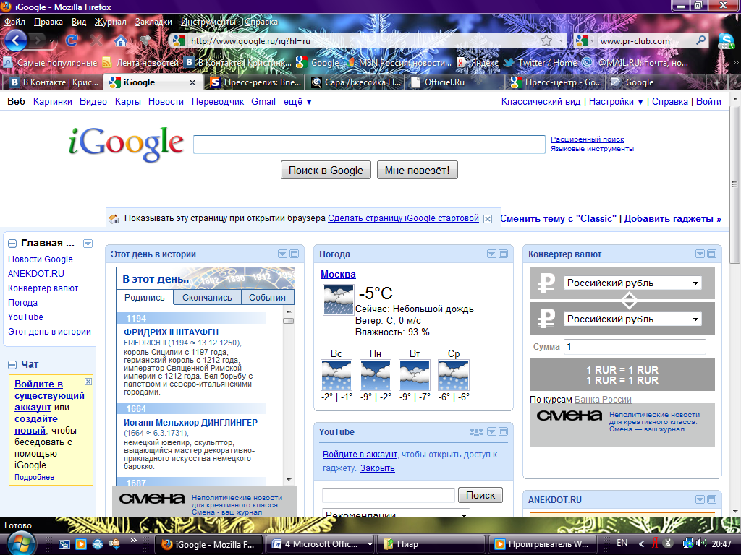Click 'Сделать страницу iGoogle стартовой' link
The image size is (741, 555).
click(403, 218)
